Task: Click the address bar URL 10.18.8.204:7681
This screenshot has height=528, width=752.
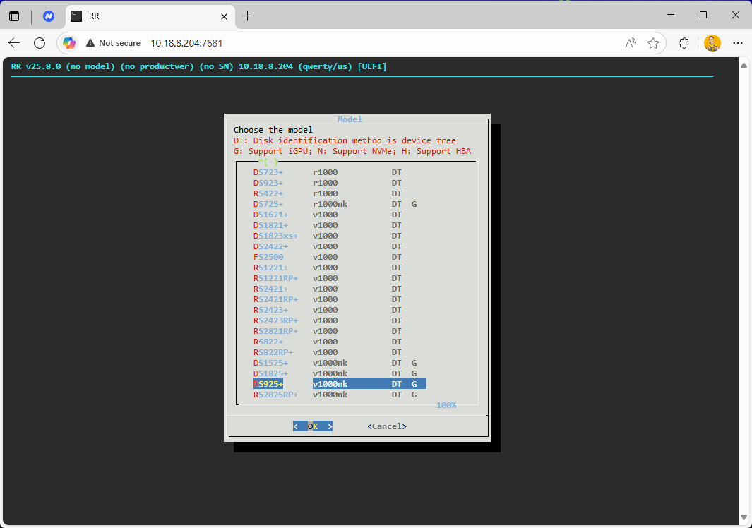Action: [186, 43]
